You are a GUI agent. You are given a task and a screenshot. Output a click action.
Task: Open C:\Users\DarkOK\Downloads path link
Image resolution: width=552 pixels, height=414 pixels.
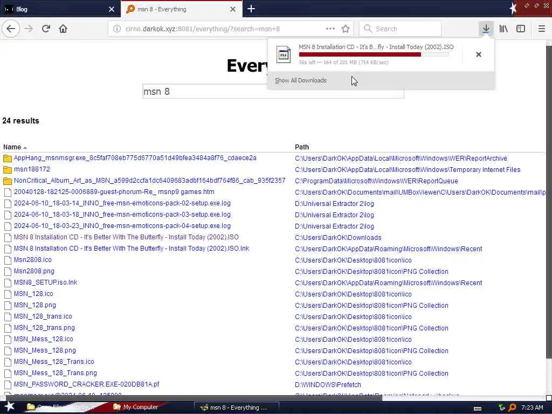click(x=338, y=238)
